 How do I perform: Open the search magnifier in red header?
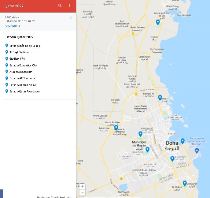tap(60, 6)
